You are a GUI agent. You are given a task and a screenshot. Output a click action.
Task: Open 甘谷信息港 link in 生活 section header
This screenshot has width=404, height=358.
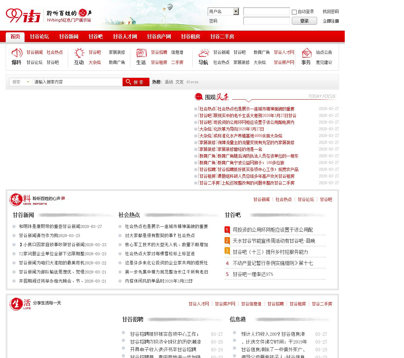tap(251, 304)
